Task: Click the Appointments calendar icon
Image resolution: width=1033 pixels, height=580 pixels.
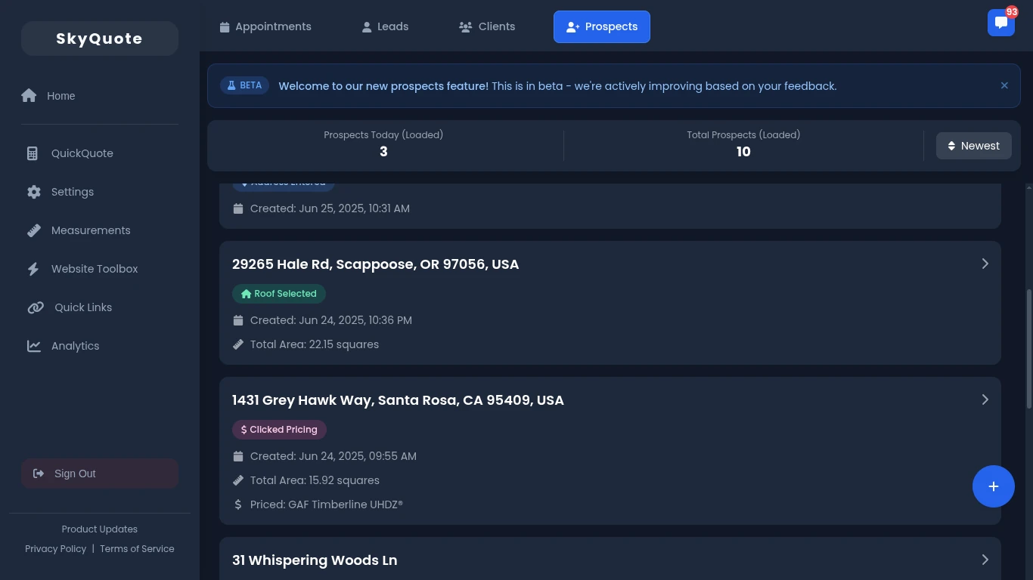Action: (x=225, y=27)
